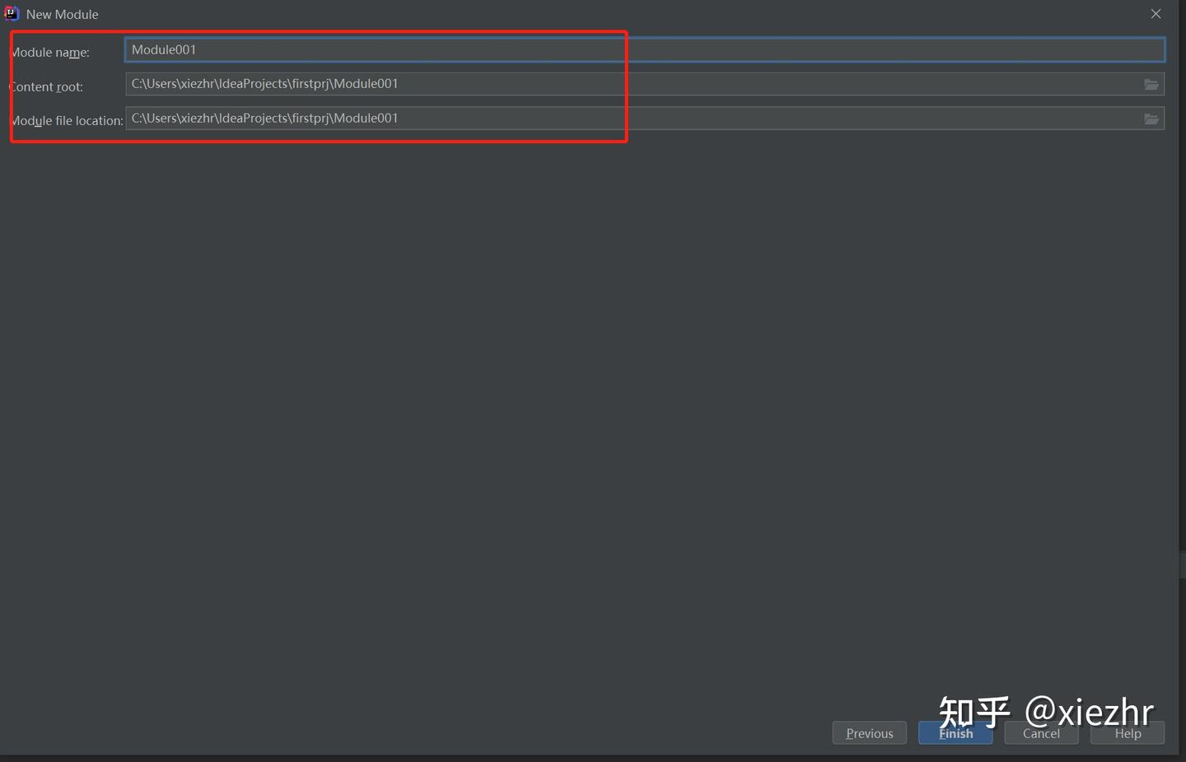Viewport: 1186px width, 762px height.
Task: Click the empty area between Finish and Cancel buttons
Action: pos(997,733)
